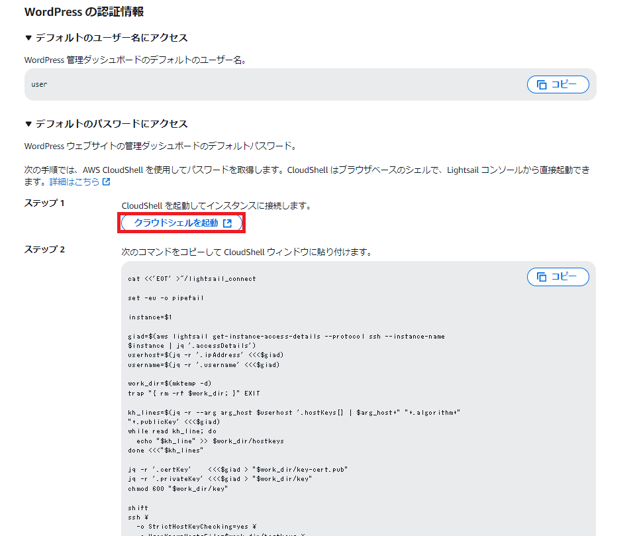Image resolution: width=635 pixels, height=536 pixels.
Task: Click the 'username=$(jq -r' code line
Action: [204, 364]
